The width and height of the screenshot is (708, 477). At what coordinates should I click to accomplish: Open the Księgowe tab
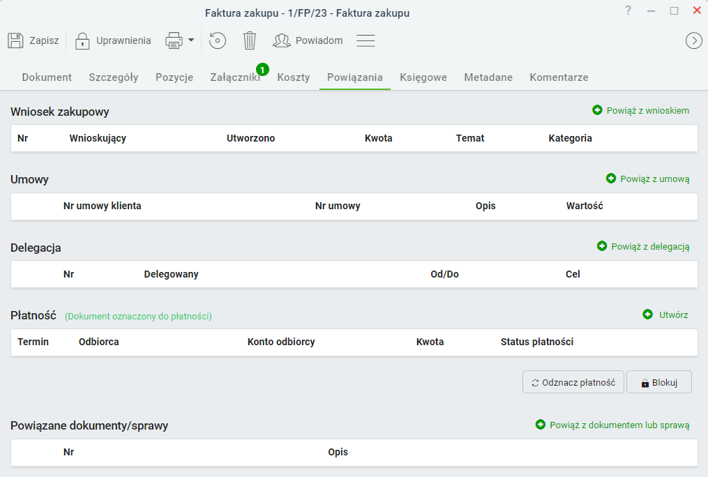point(423,77)
